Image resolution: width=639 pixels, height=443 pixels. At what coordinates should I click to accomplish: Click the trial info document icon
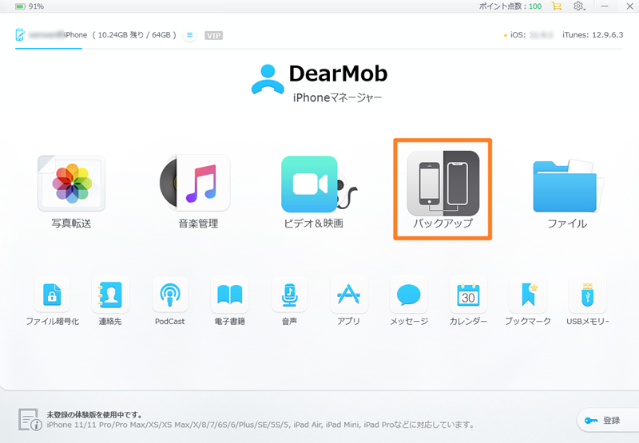pos(30,420)
